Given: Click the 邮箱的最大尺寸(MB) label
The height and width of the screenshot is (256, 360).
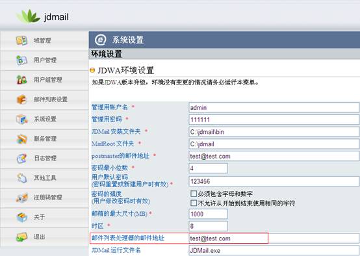Looking at the screenshot, I should pos(120,214).
